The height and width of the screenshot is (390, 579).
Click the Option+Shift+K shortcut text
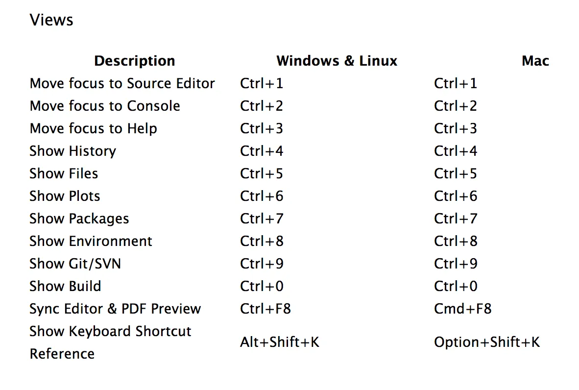pyautogui.click(x=487, y=342)
